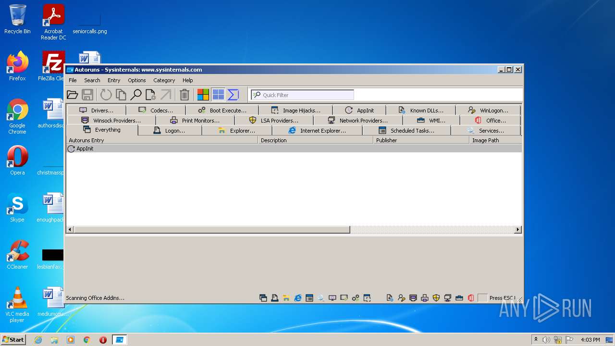Switch to the LSA Providers tab
This screenshot has width=615, height=346.
tap(273, 121)
